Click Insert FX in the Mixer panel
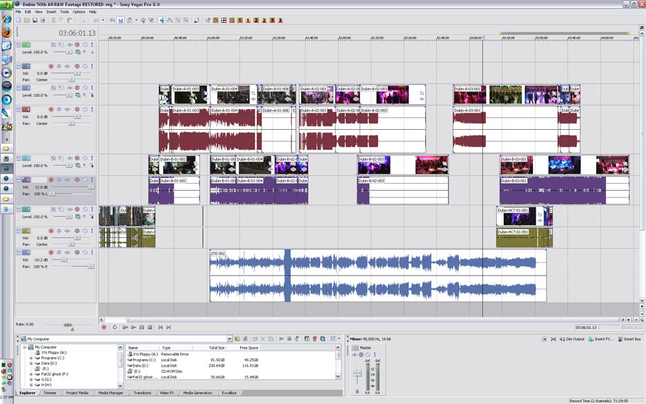 (x=600, y=339)
